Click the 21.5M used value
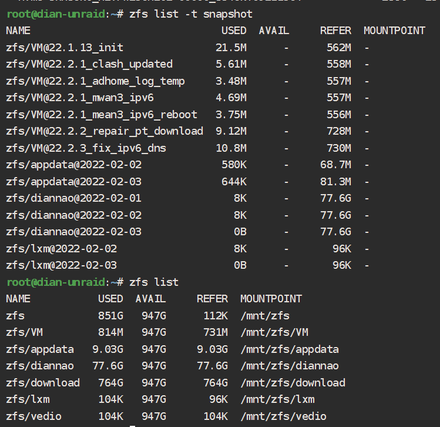The image size is (440, 427). (x=231, y=48)
